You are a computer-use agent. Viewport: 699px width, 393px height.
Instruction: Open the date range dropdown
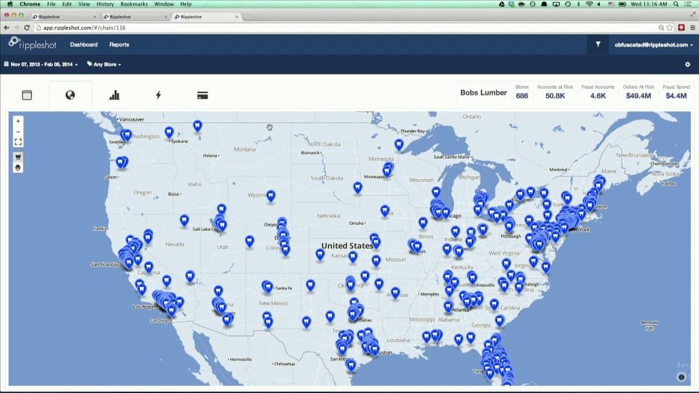41,64
